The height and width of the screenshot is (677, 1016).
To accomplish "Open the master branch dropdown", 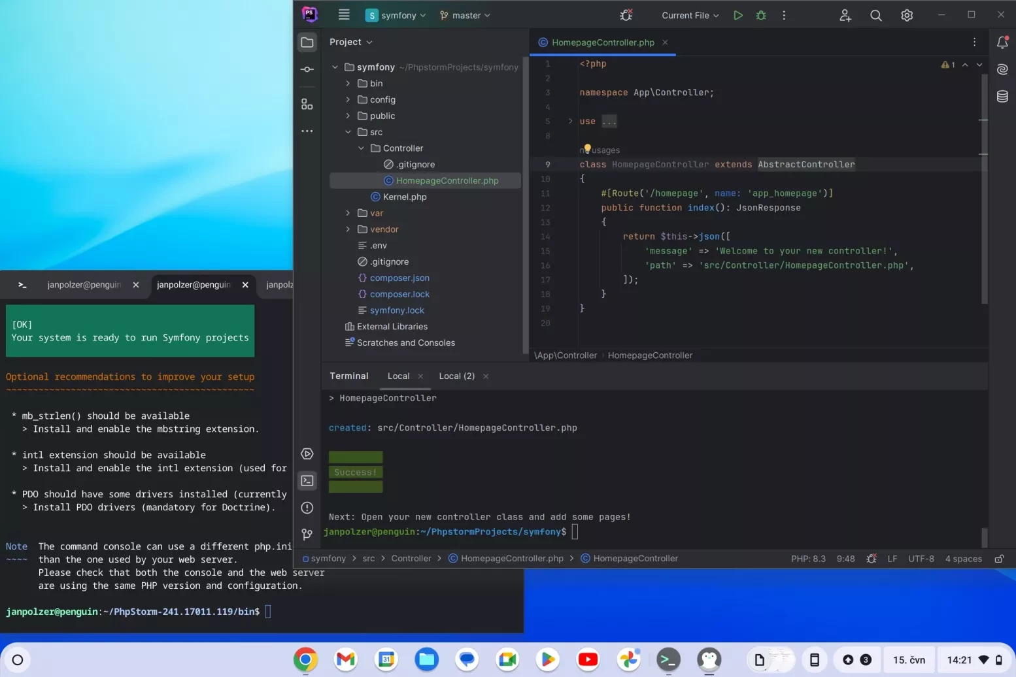I will [x=465, y=15].
